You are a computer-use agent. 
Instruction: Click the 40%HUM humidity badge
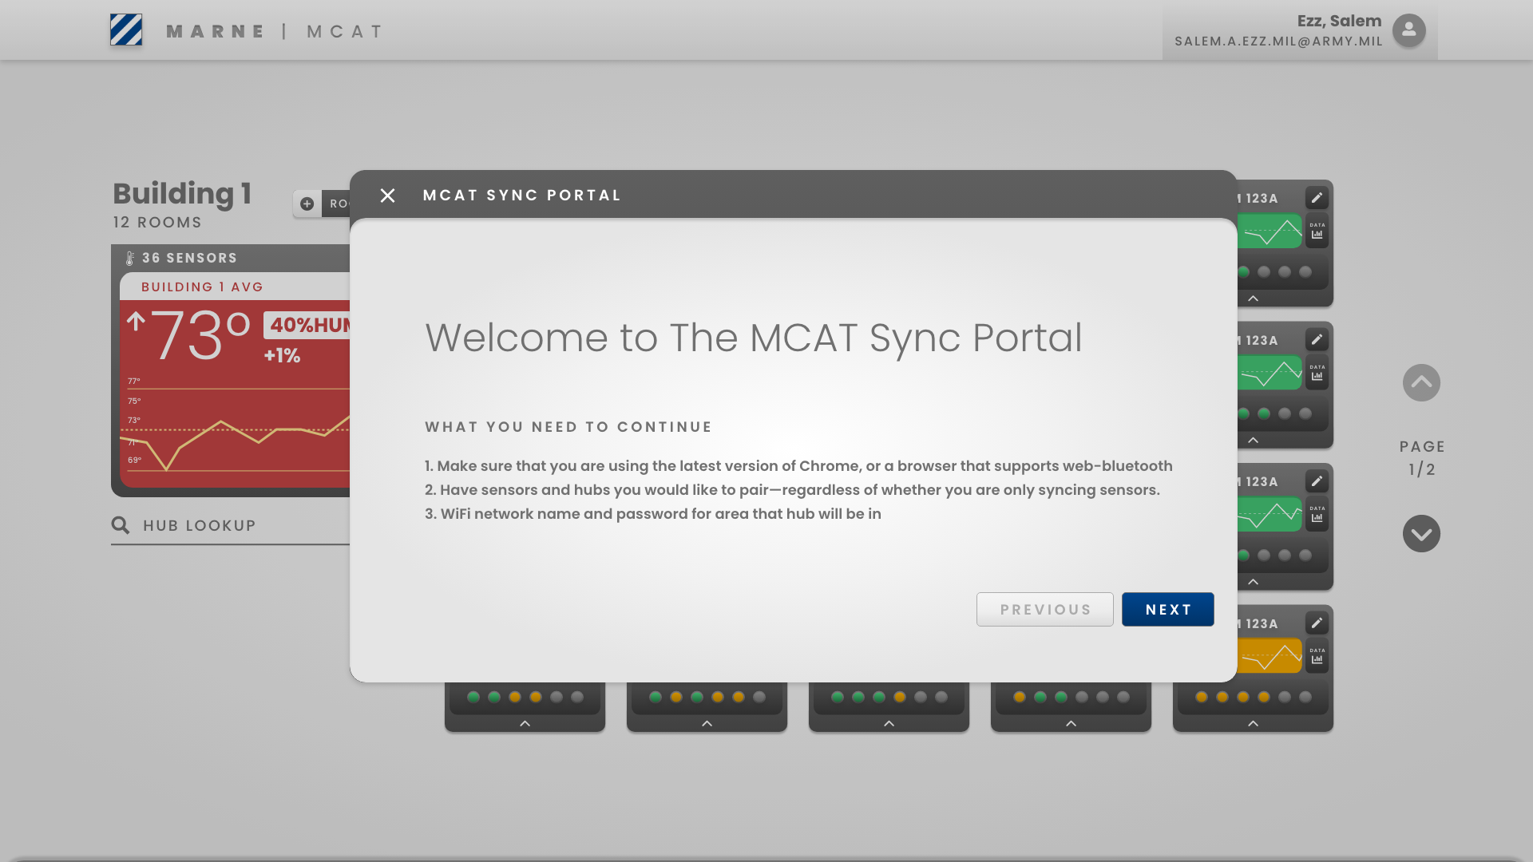[307, 325]
